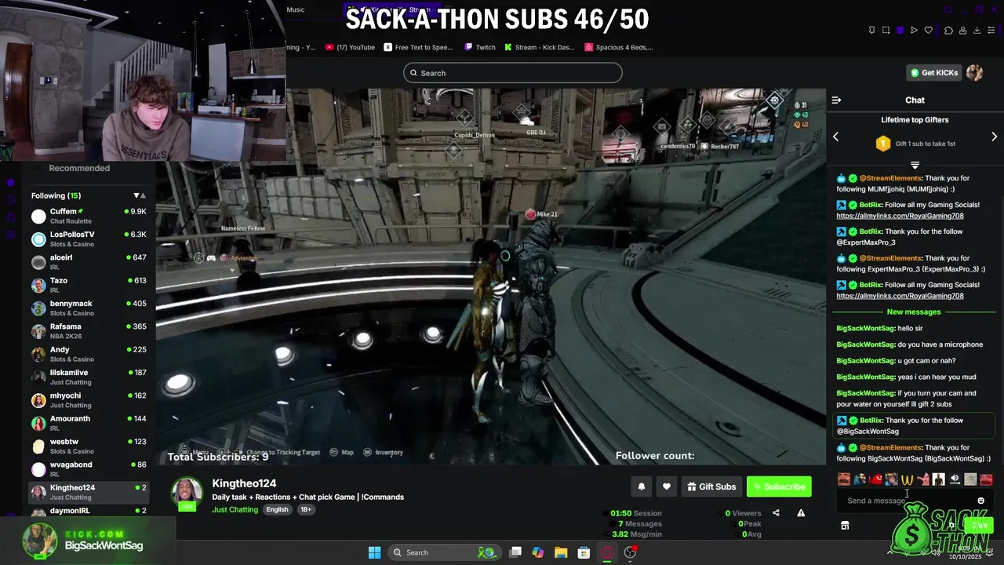Click @StreamElements username in first chat message

[x=889, y=178]
